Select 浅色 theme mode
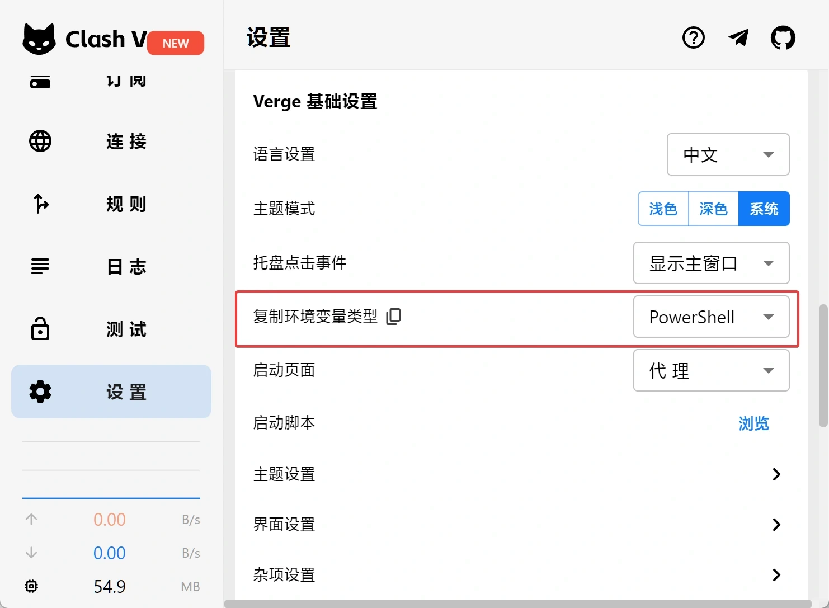Image resolution: width=829 pixels, height=608 pixels. [663, 209]
